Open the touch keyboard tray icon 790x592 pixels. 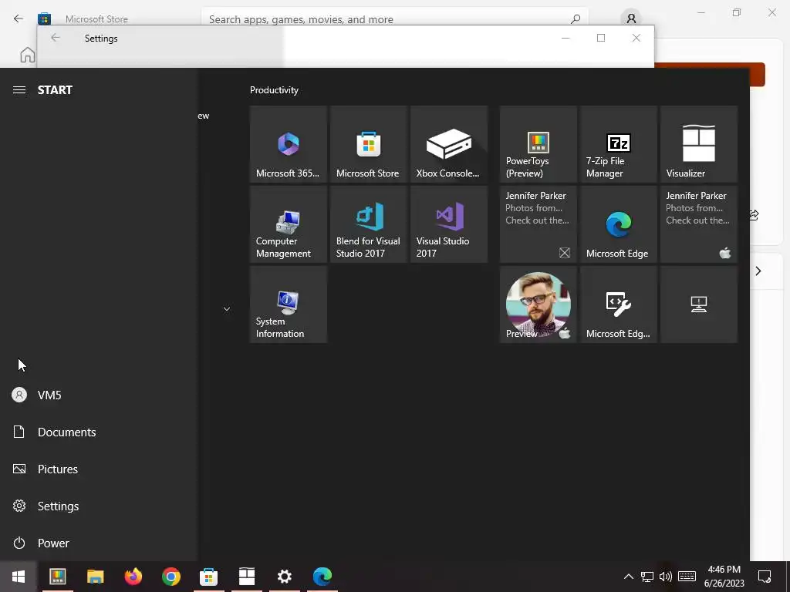click(x=687, y=577)
